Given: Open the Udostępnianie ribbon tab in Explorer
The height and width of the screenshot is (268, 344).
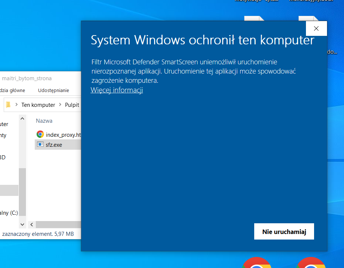Looking at the screenshot, I should point(54,90).
